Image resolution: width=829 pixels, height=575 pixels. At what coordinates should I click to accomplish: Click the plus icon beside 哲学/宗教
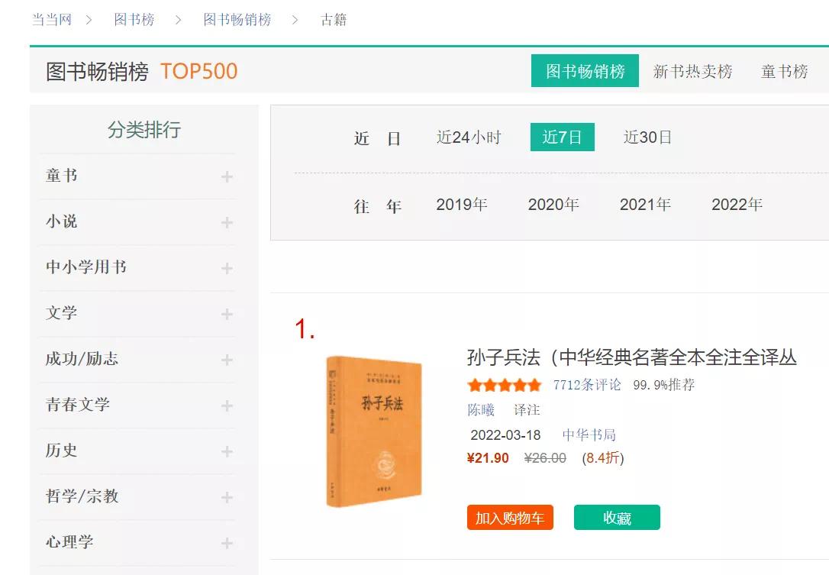227,498
